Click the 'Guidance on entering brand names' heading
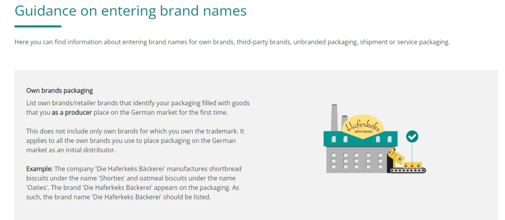The height and width of the screenshot is (220, 505). [x=130, y=10]
